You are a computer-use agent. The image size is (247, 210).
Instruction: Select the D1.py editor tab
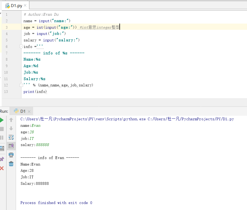coord(16,6)
